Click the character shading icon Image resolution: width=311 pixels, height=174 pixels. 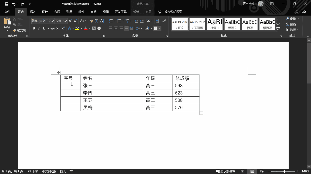coord(94,28)
